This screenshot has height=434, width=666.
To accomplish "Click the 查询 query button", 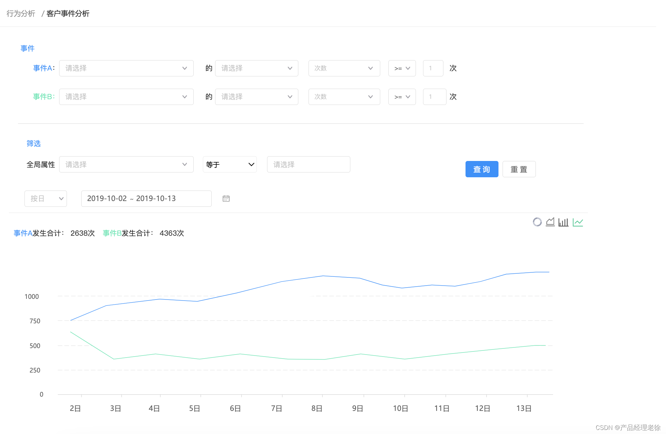I will click(x=481, y=169).
